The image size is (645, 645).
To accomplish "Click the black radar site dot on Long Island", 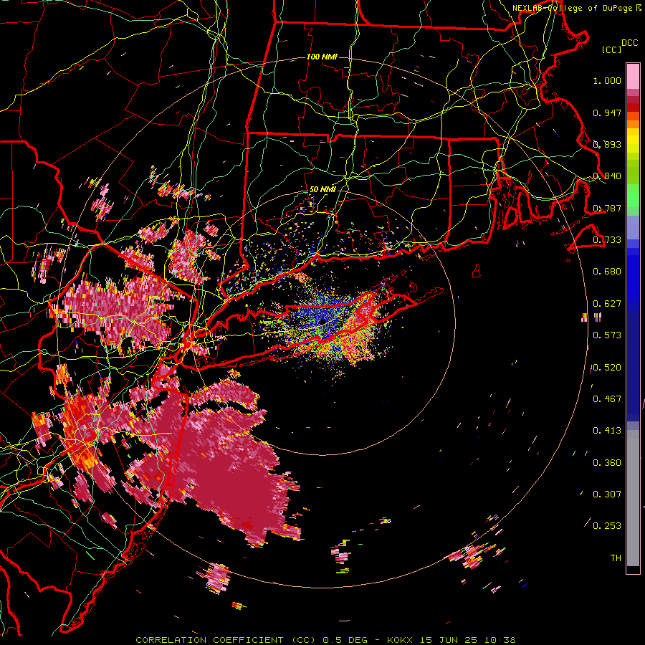I will tap(323, 321).
